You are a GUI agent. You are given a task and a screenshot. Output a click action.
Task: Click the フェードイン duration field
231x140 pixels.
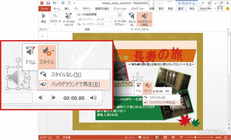click(x=103, y=19)
